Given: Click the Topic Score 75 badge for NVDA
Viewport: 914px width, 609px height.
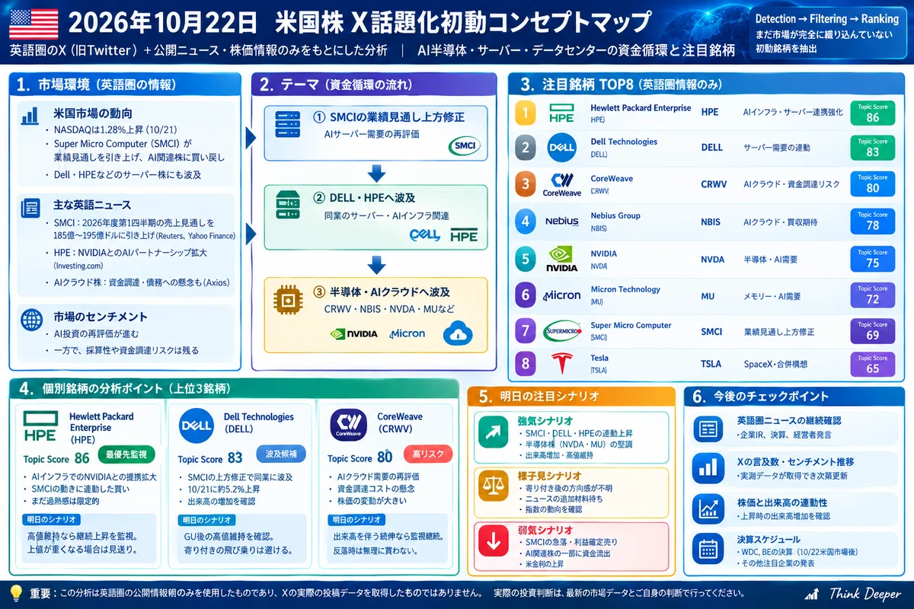Looking at the screenshot, I should click(x=872, y=258).
